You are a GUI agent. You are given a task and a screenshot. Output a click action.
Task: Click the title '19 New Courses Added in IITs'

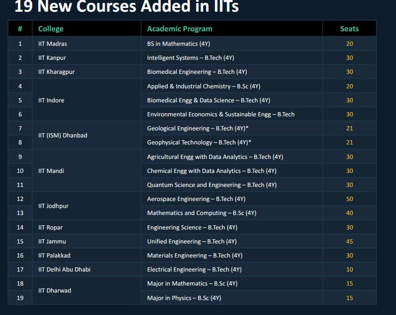click(127, 7)
